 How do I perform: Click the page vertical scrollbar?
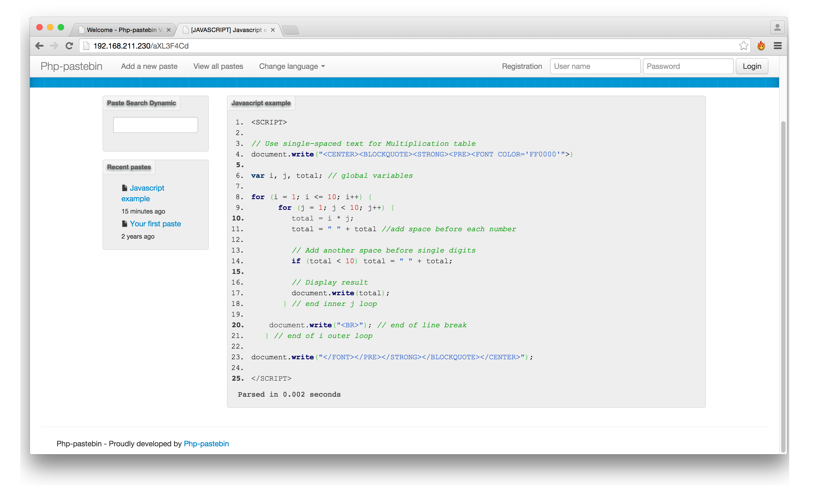click(783, 287)
